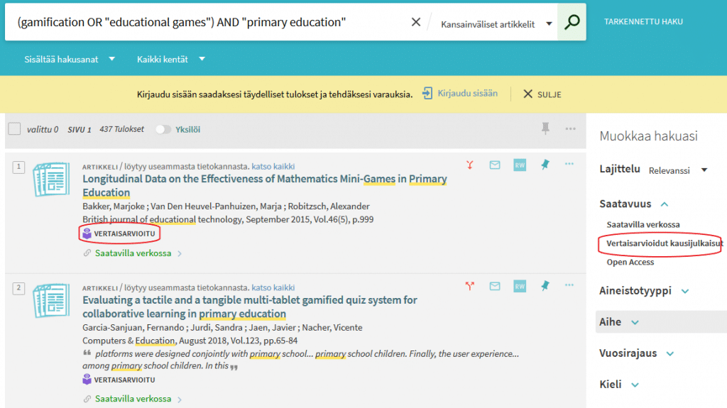Image resolution: width=727 pixels, height=408 pixels.
Task: Dismiss the login banner with Sulje
Action: coord(542,94)
